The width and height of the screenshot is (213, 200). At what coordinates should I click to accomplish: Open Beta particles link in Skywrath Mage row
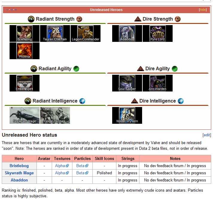[x=80, y=173]
